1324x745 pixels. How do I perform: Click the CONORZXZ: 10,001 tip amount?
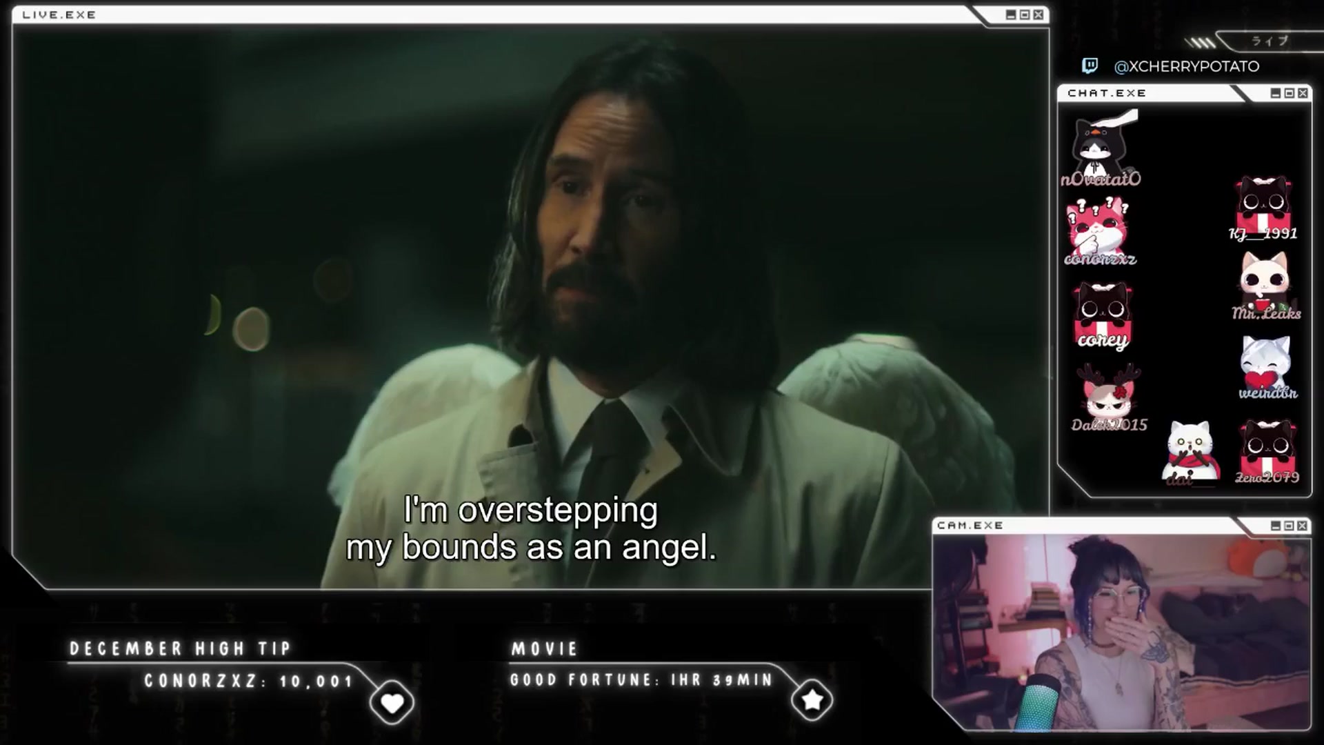248,682
